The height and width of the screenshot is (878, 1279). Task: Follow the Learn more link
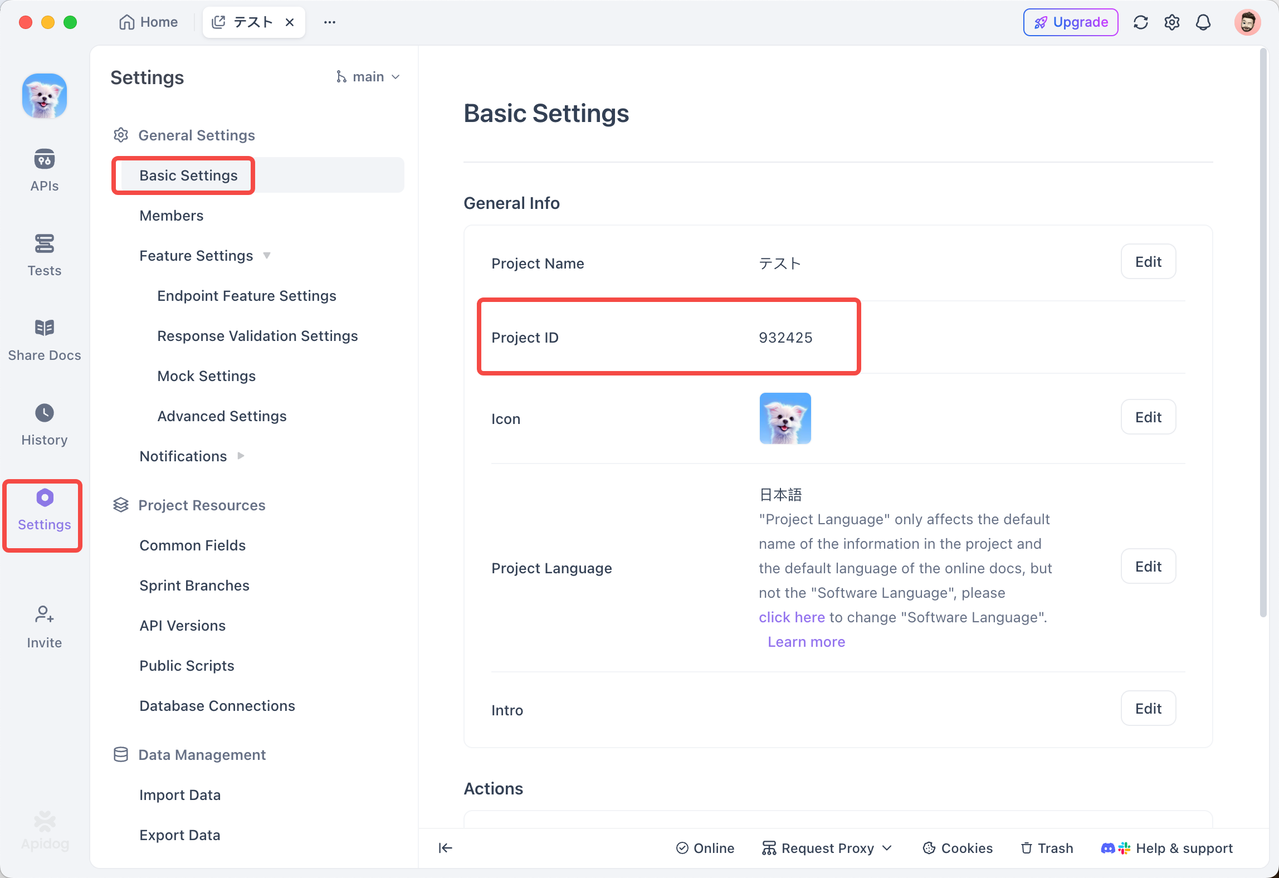click(806, 641)
